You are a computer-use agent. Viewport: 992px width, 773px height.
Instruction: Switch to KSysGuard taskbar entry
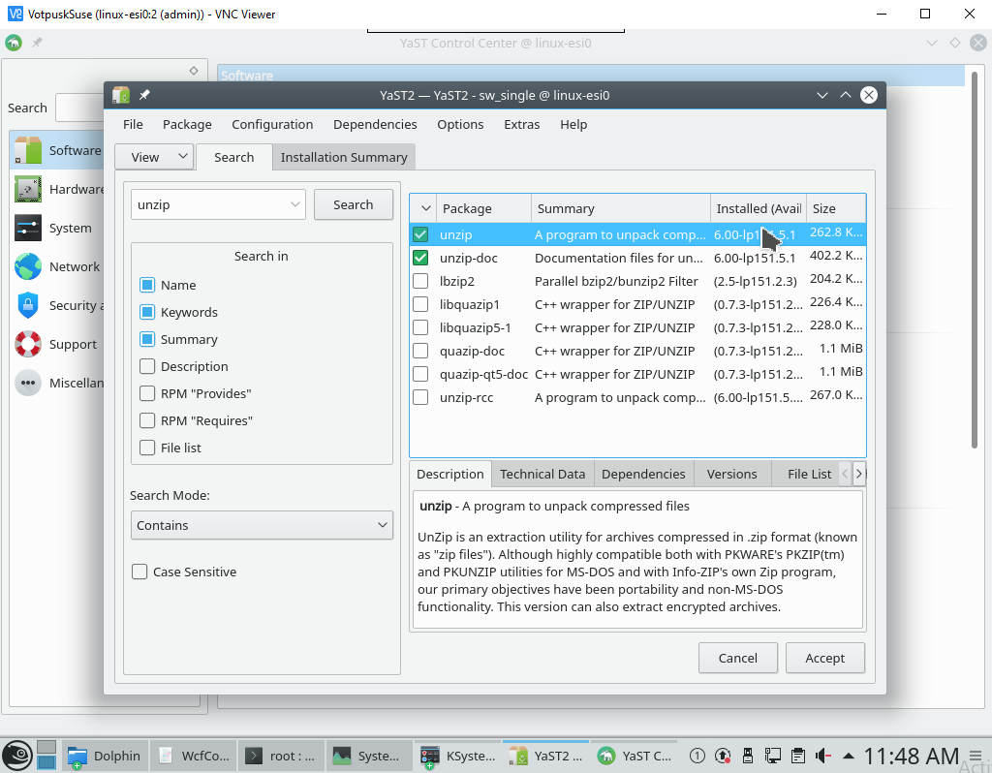pos(458,756)
